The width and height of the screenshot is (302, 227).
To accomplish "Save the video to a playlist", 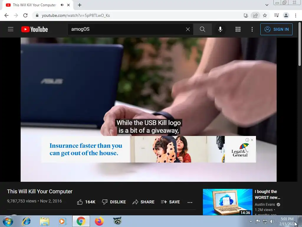I will tap(170, 202).
